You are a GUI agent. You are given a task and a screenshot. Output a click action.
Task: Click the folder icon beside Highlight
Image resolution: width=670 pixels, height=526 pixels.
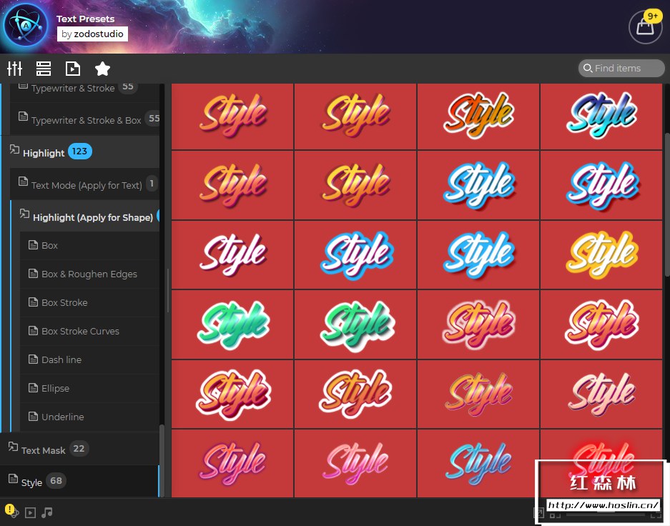coord(14,149)
